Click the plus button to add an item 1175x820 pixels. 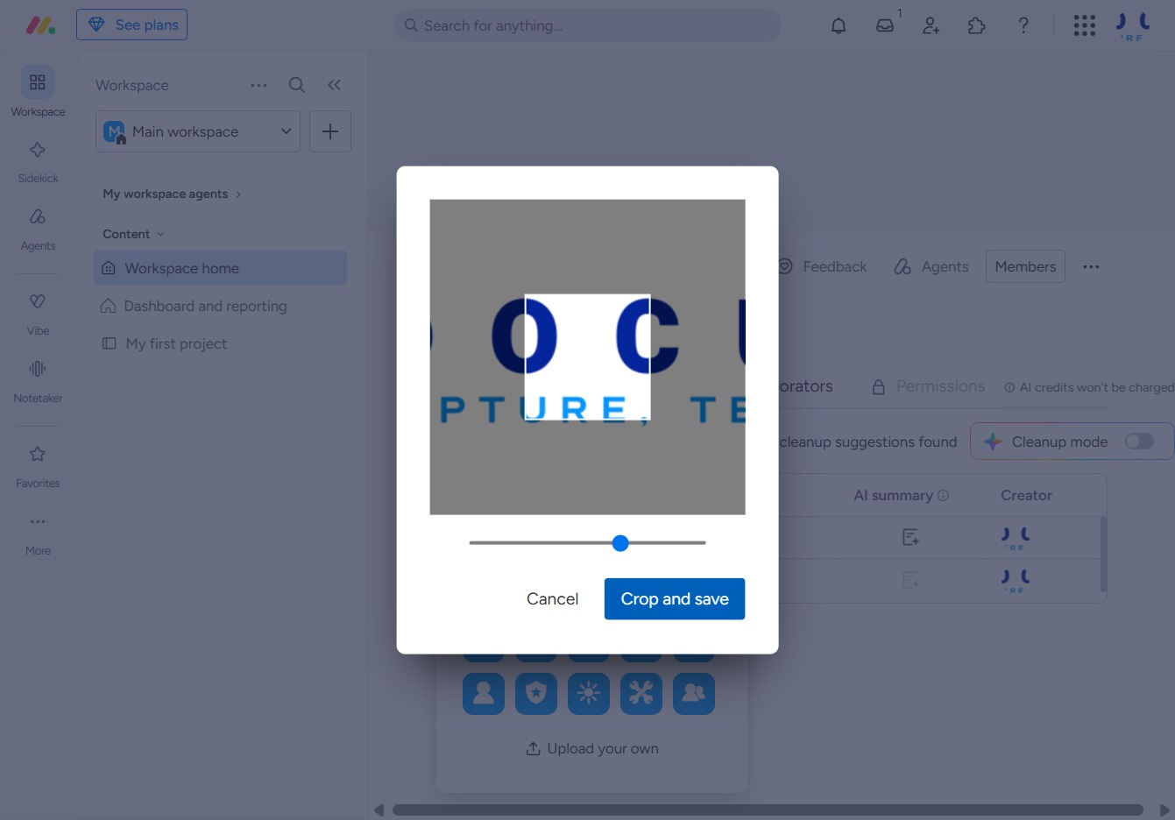(x=330, y=131)
